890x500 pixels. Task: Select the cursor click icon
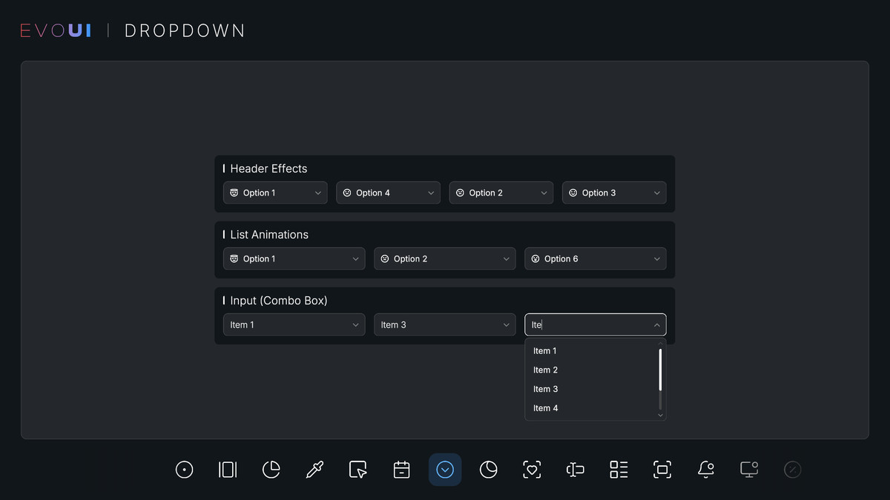(x=357, y=469)
